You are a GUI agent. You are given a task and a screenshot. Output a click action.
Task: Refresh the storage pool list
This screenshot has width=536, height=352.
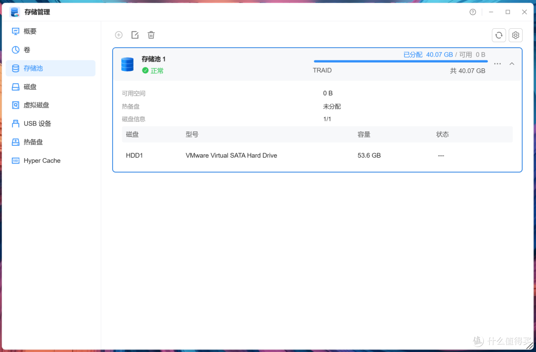click(499, 35)
